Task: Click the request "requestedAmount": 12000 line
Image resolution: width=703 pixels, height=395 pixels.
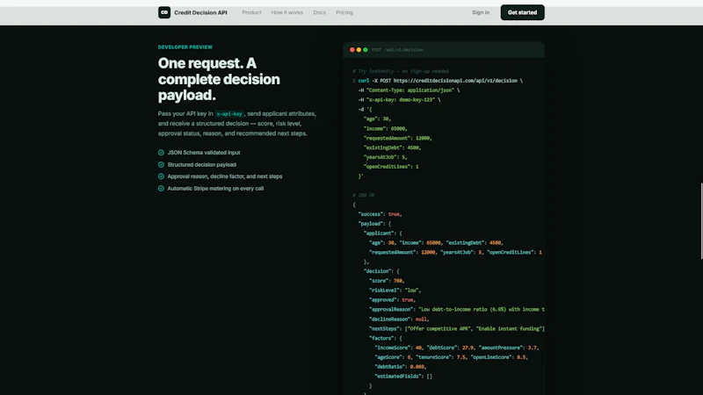Action: click(398, 138)
